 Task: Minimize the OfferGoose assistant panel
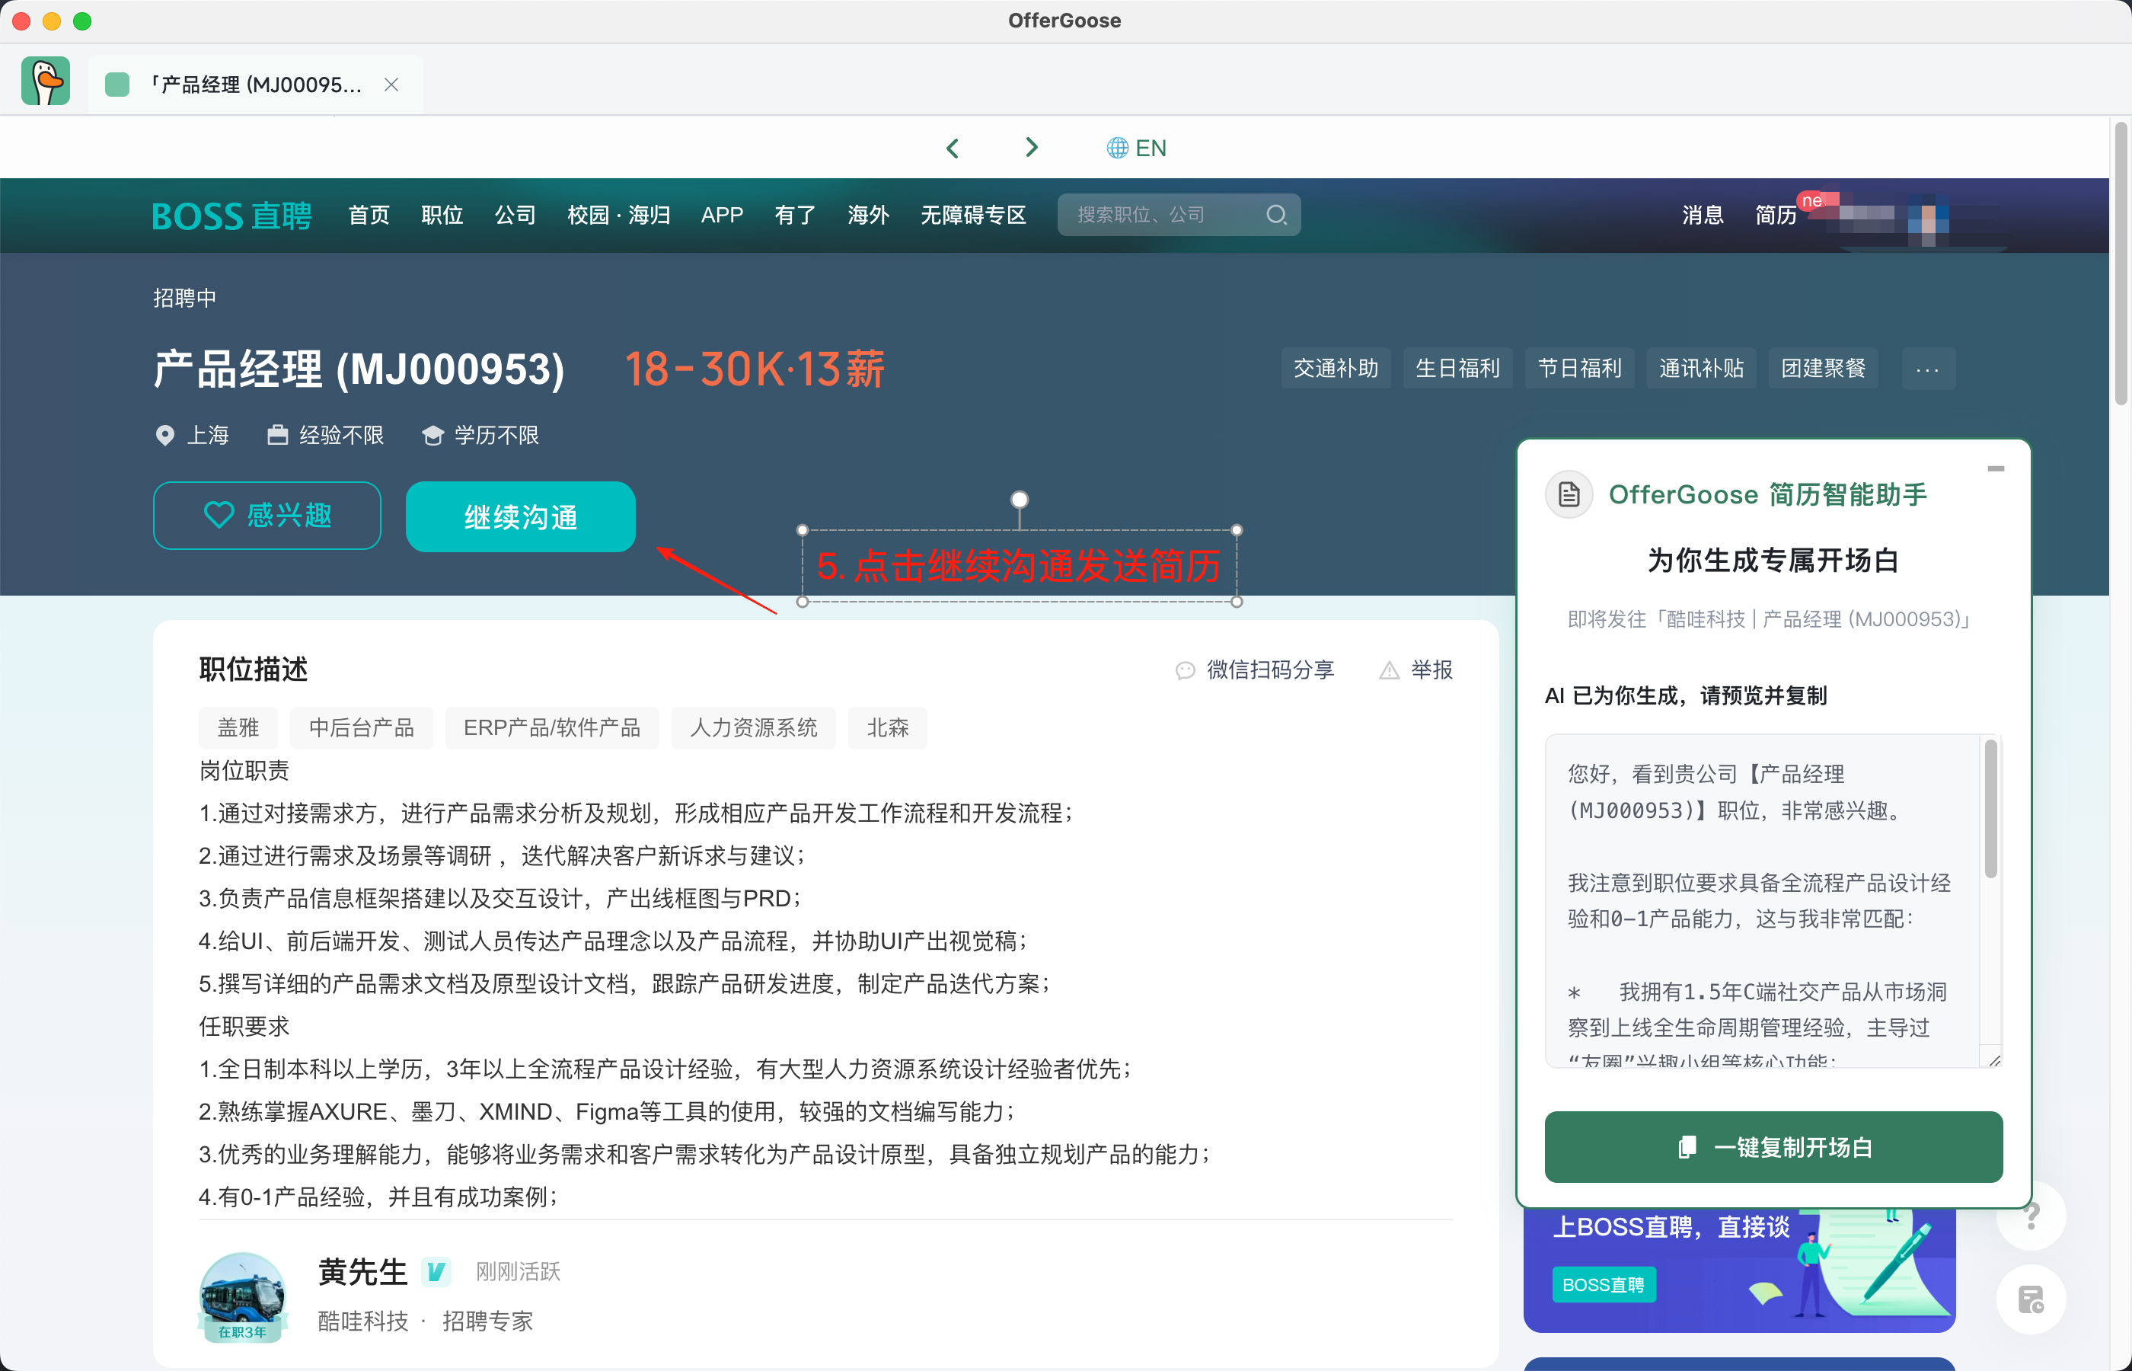tap(1995, 468)
